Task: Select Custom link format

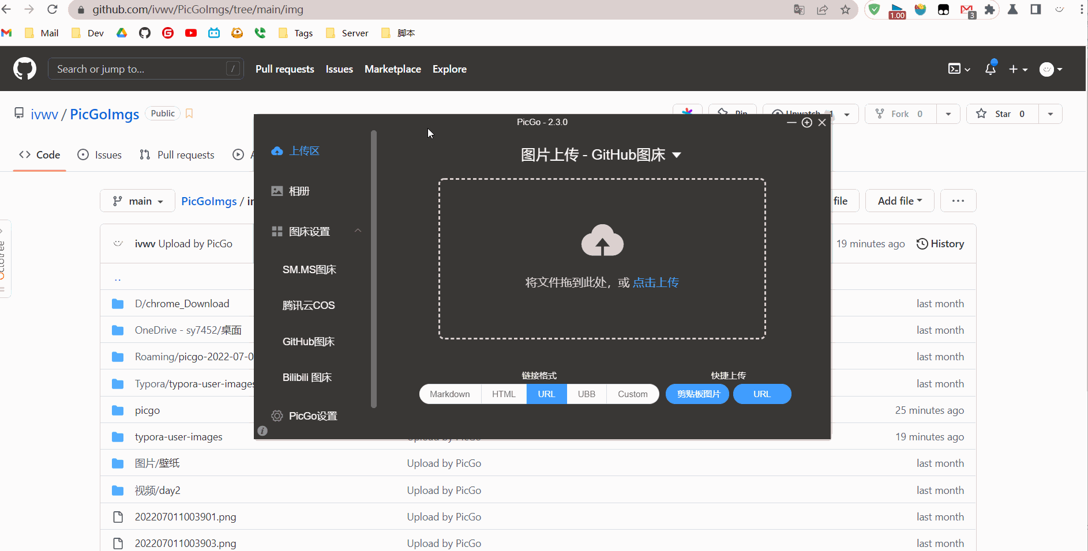Action: 633,394
